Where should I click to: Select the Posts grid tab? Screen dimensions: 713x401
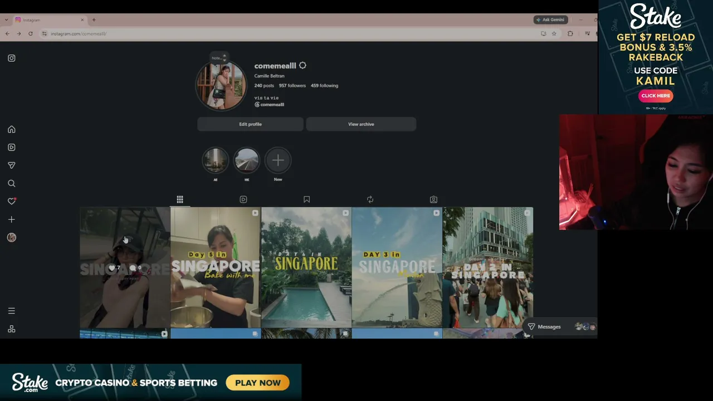[180, 199]
